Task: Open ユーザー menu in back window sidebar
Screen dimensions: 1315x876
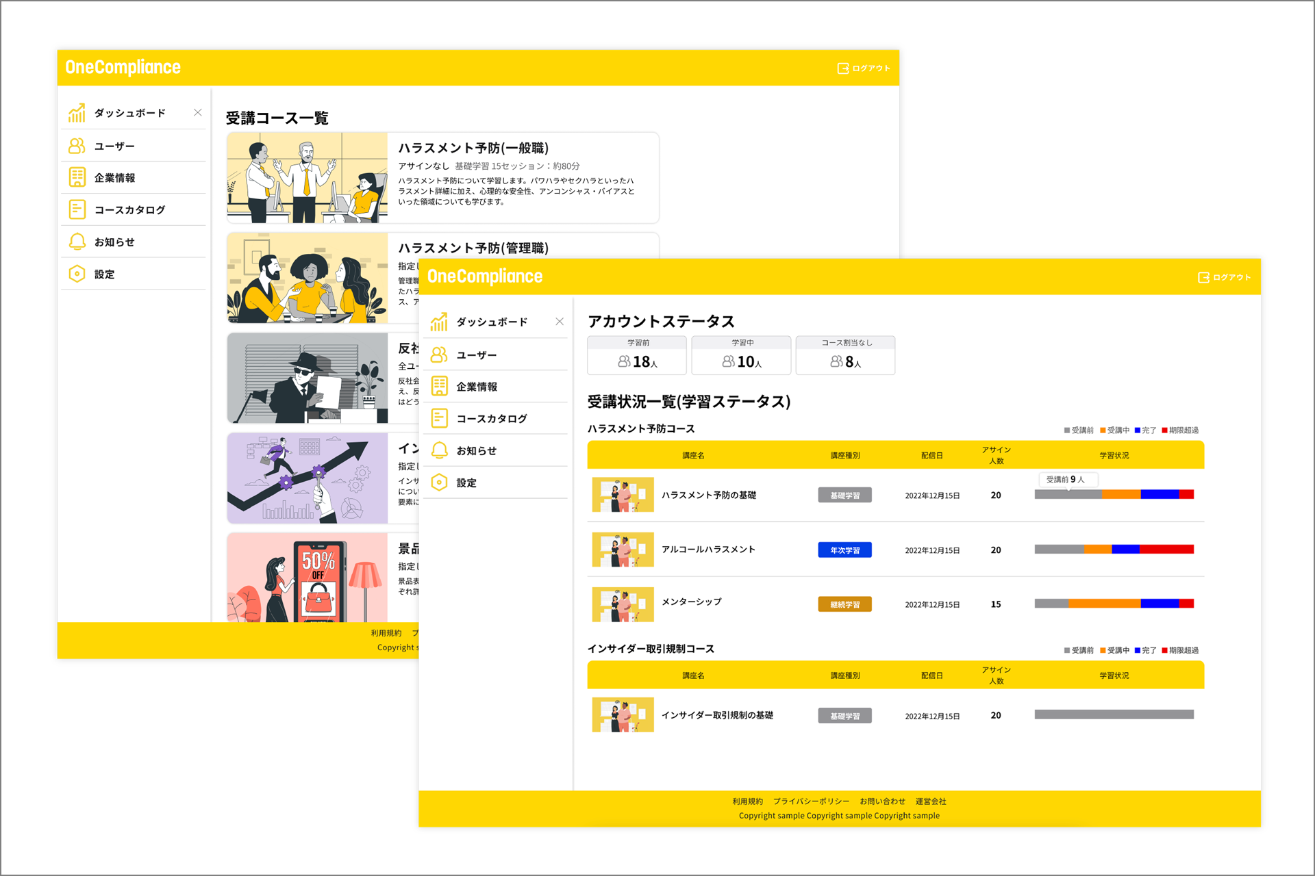Action: pos(114,146)
